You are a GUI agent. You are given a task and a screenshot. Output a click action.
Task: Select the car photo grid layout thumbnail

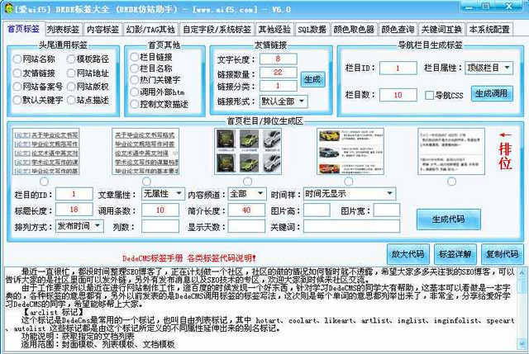(245, 151)
